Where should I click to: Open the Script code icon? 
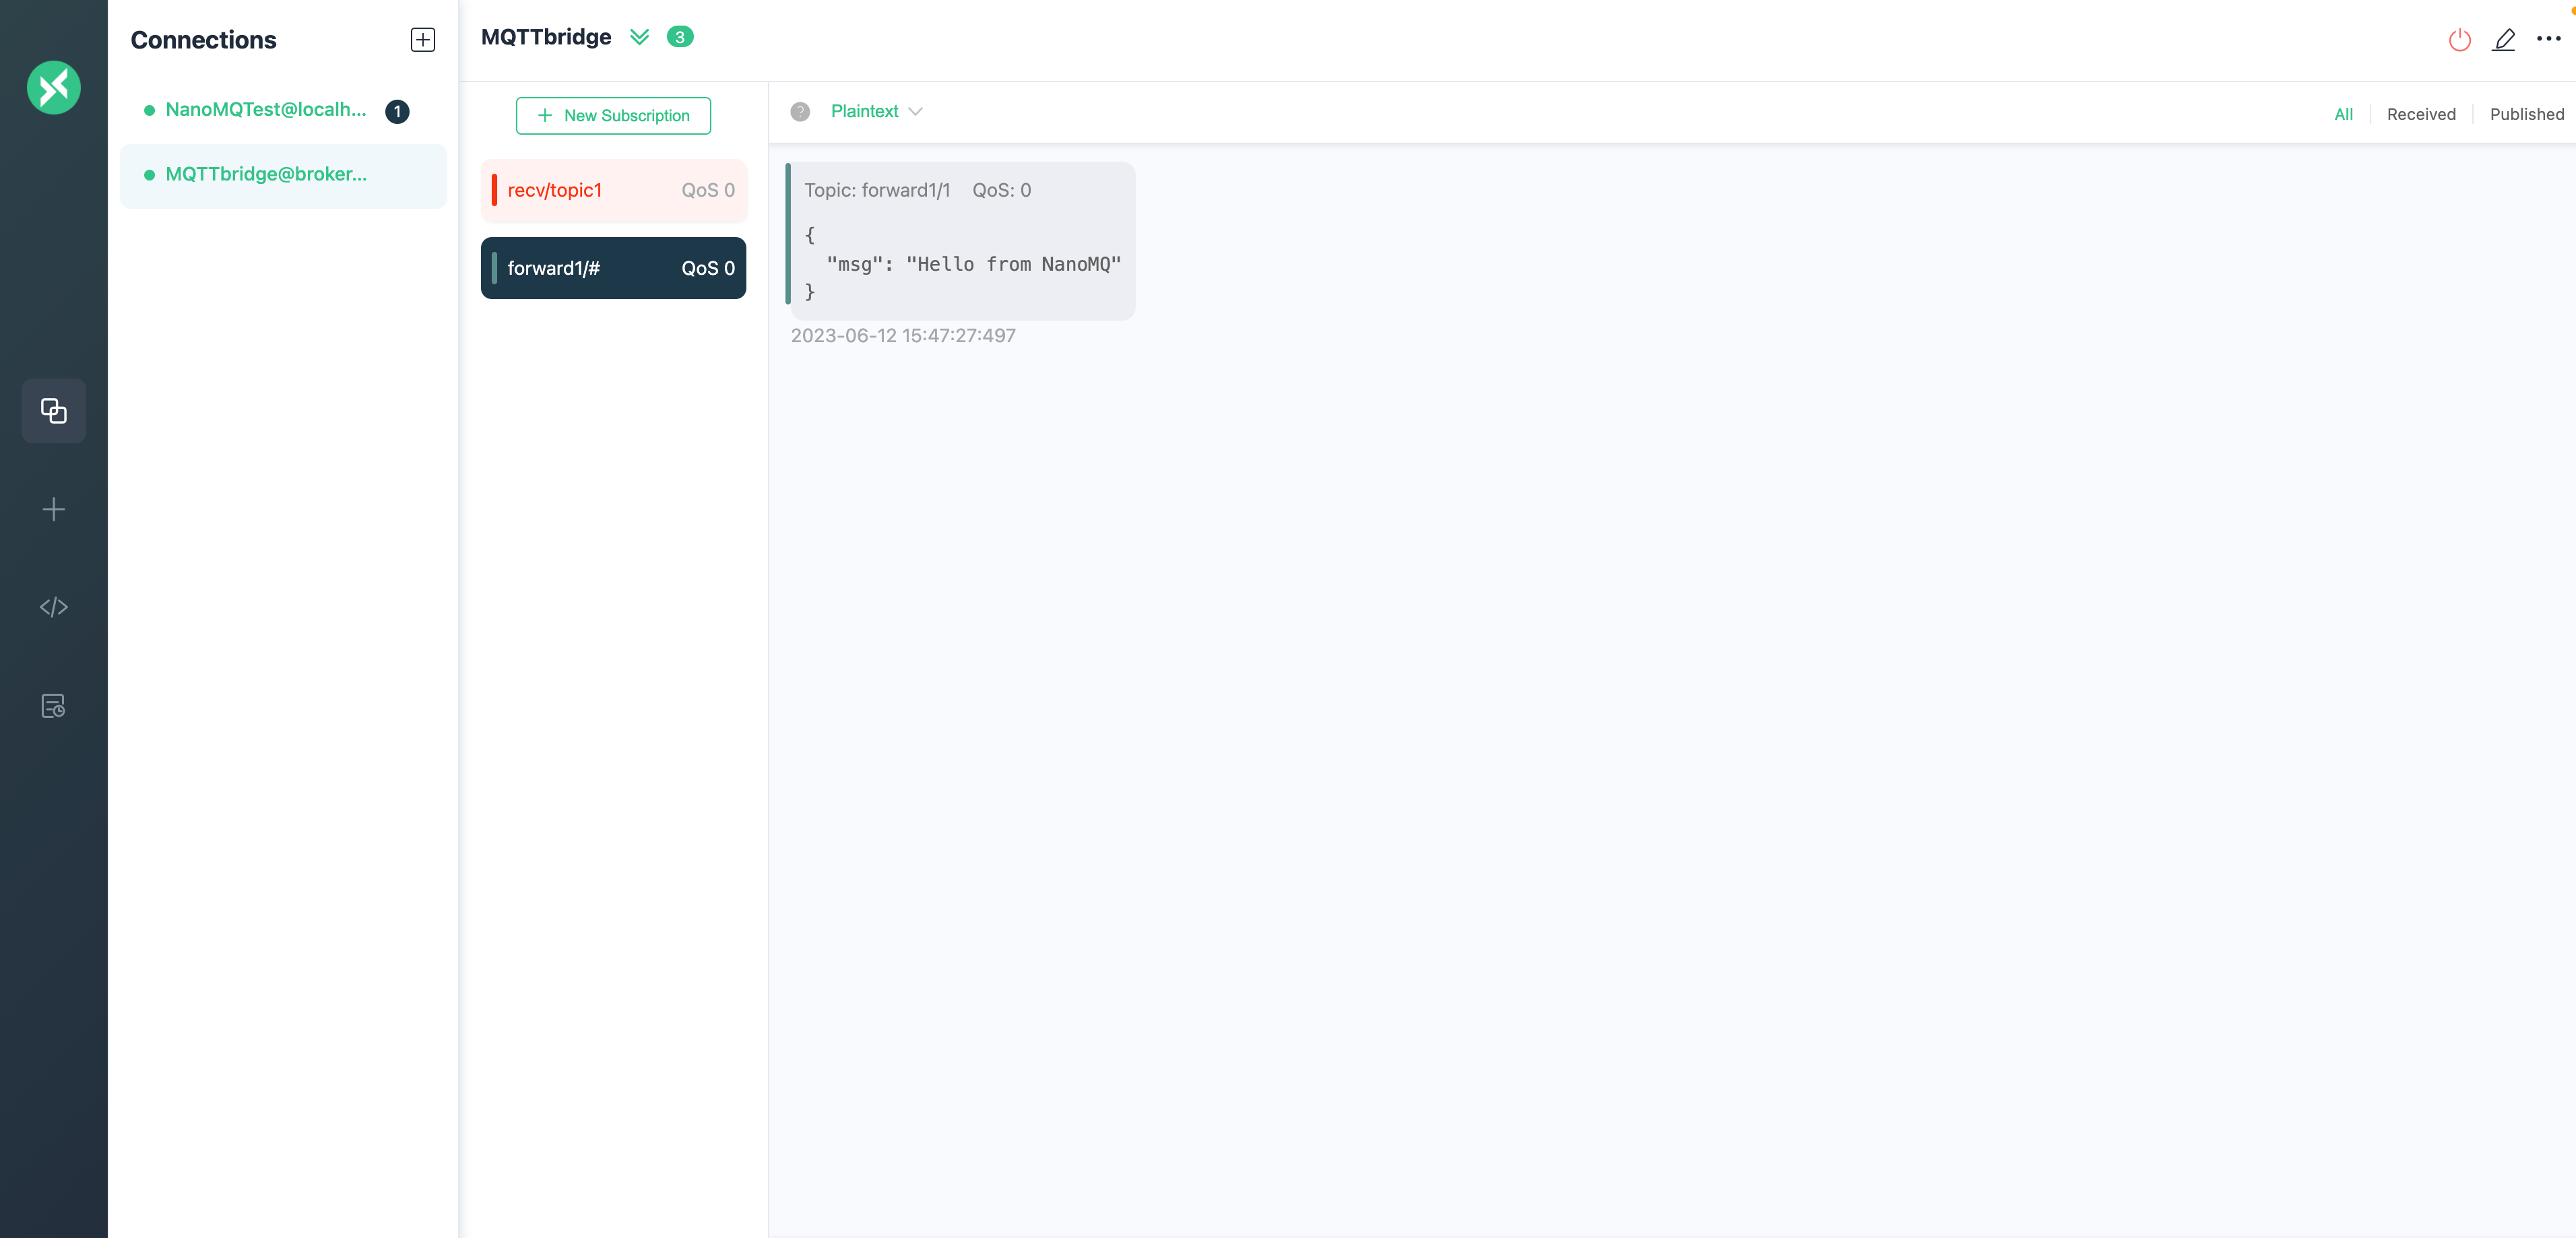coord(53,607)
